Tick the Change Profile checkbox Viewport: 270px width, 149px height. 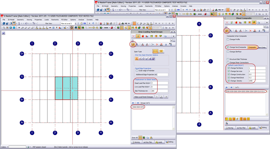[x=228, y=39]
